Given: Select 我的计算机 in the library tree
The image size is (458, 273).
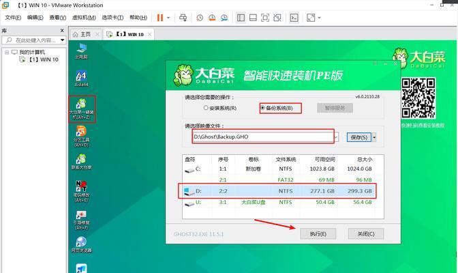Looking at the screenshot, I should pos(32,53).
